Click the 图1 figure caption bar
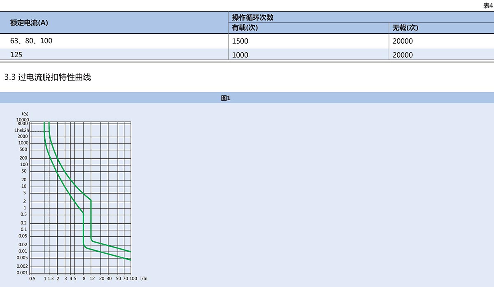Screen dimensions: 494x287 click(x=226, y=98)
